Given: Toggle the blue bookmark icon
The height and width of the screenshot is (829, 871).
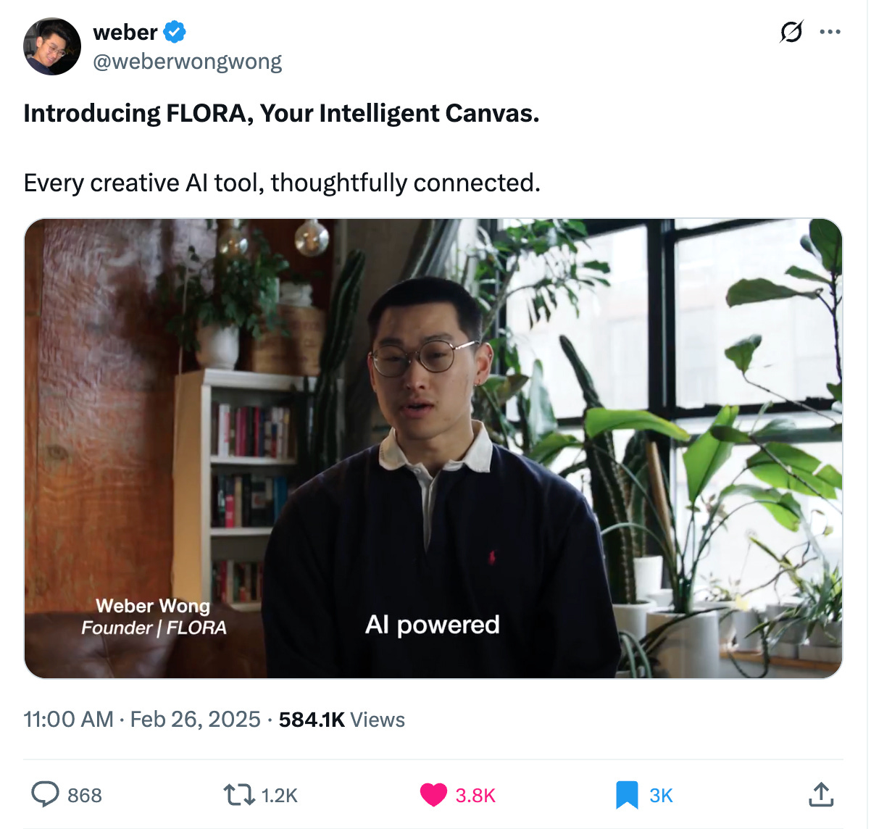Looking at the screenshot, I should tap(627, 795).
